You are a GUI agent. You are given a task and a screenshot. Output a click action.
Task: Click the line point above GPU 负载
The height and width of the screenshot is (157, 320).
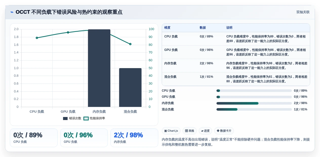[68, 32]
